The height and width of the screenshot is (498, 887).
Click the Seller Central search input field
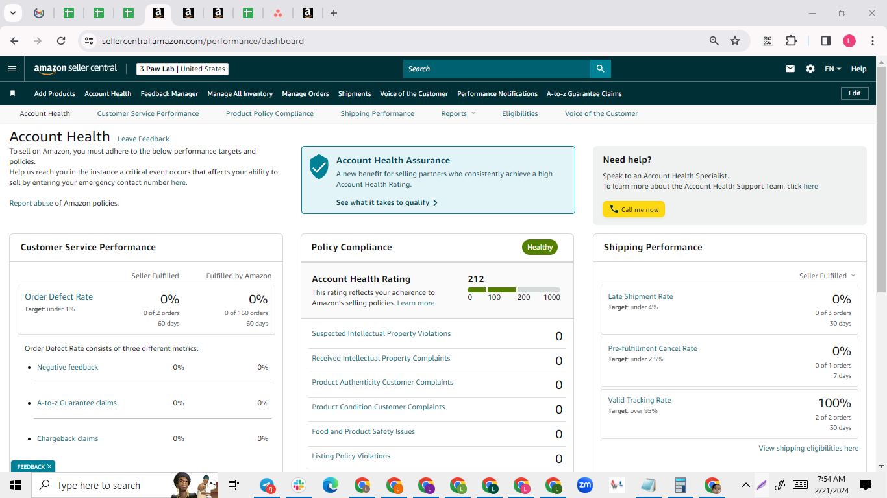tap(497, 69)
